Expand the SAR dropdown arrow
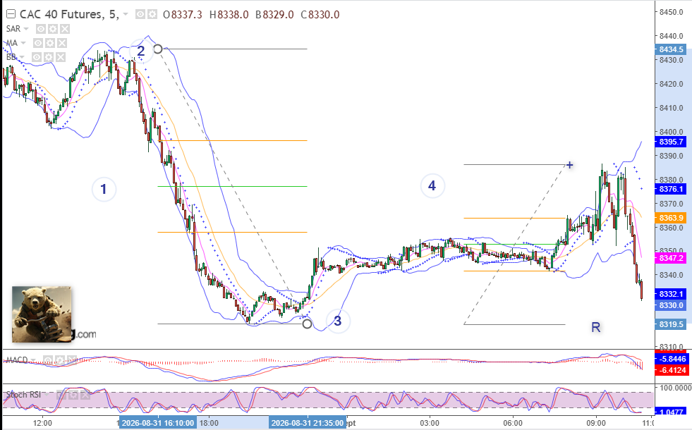 click(x=26, y=29)
